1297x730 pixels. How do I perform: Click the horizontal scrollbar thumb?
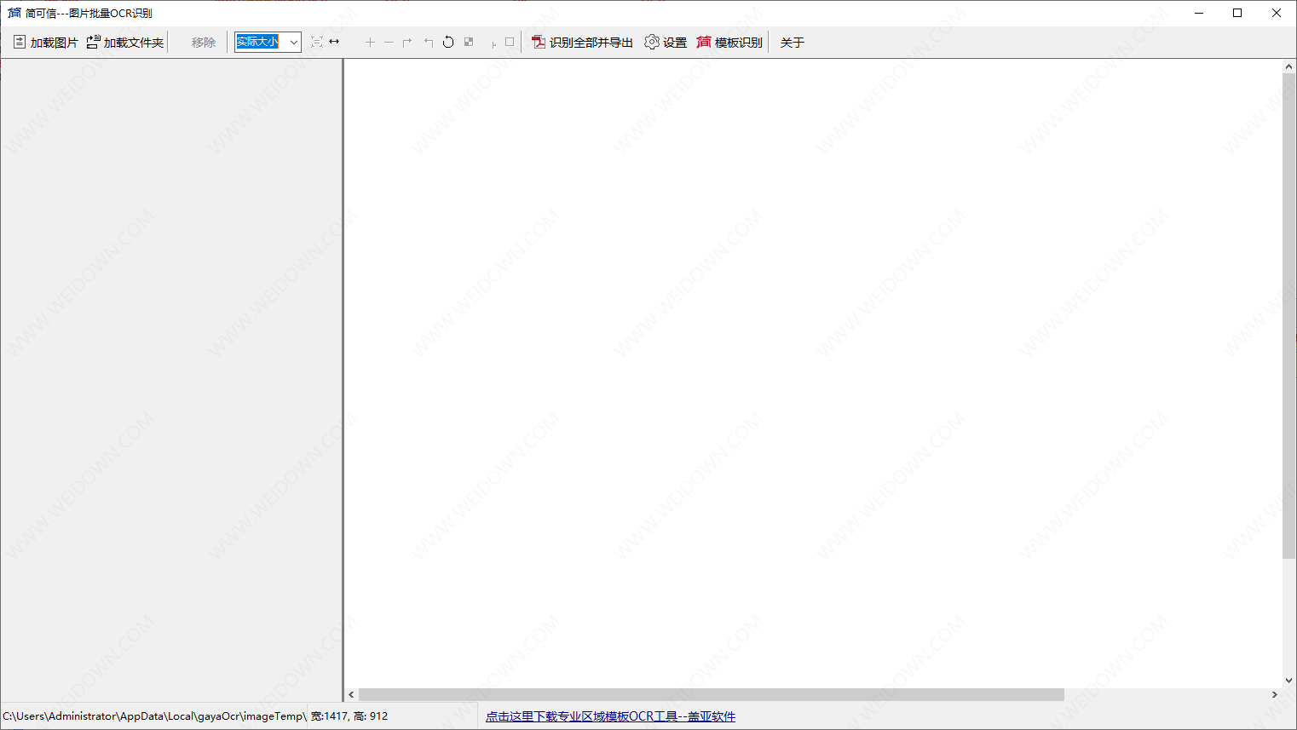coord(711,694)
